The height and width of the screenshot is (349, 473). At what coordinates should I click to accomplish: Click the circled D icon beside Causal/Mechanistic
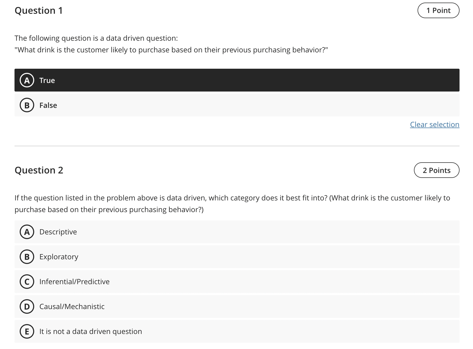(27, 306)
